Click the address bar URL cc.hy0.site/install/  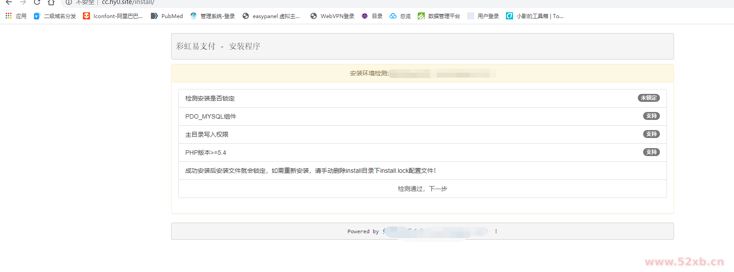128,2
